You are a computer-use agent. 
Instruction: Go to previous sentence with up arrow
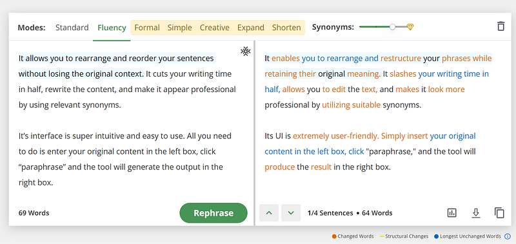pos(269,213)
